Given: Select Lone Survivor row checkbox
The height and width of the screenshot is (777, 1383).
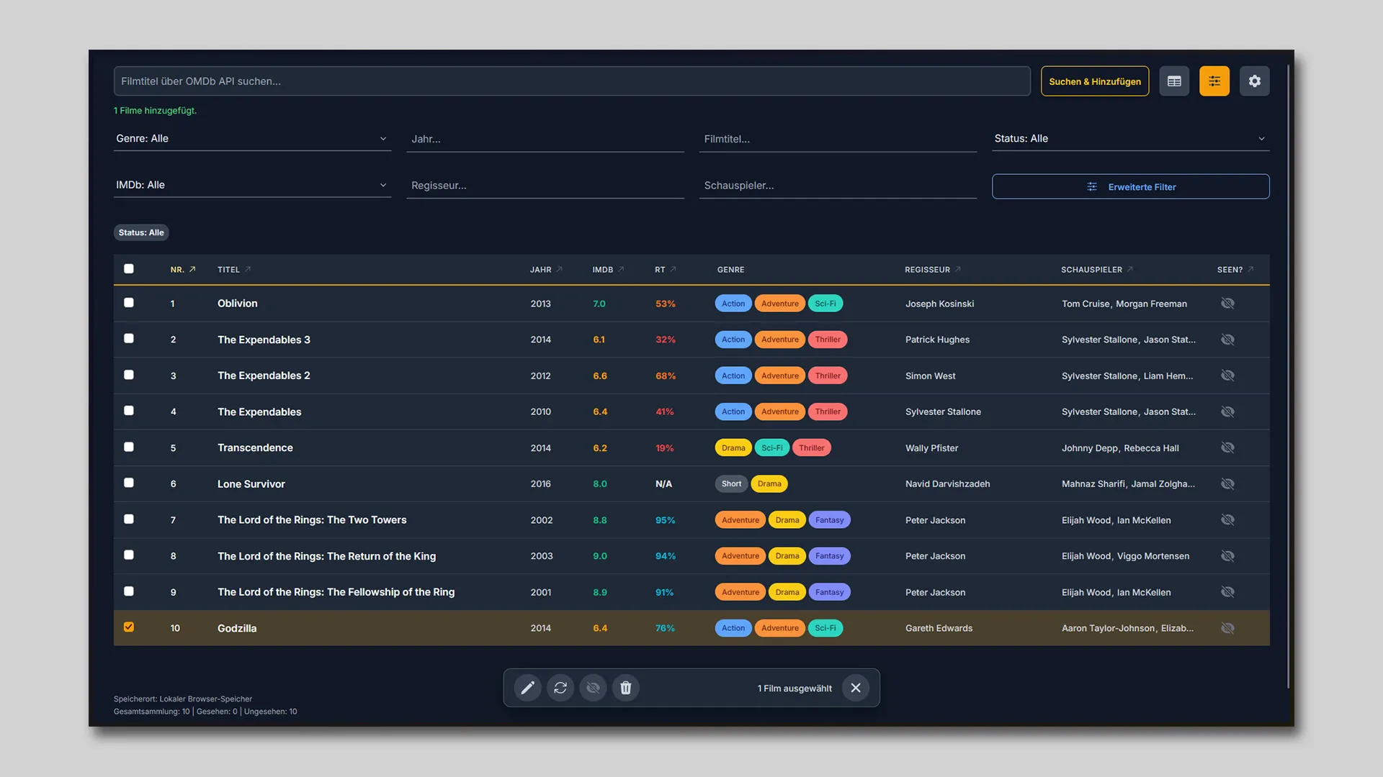Looking at the screenshot, I should click(x=129, y=482).
